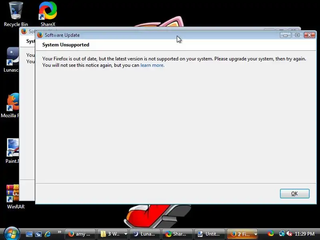Switch to the 'amy ...' Firefox taskbar button
The image size is (320, 240).
point(80,234)
